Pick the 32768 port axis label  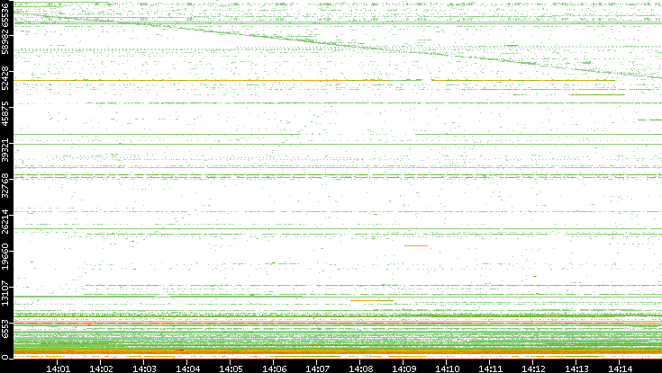pyautogui.click(x=5, y=185)
